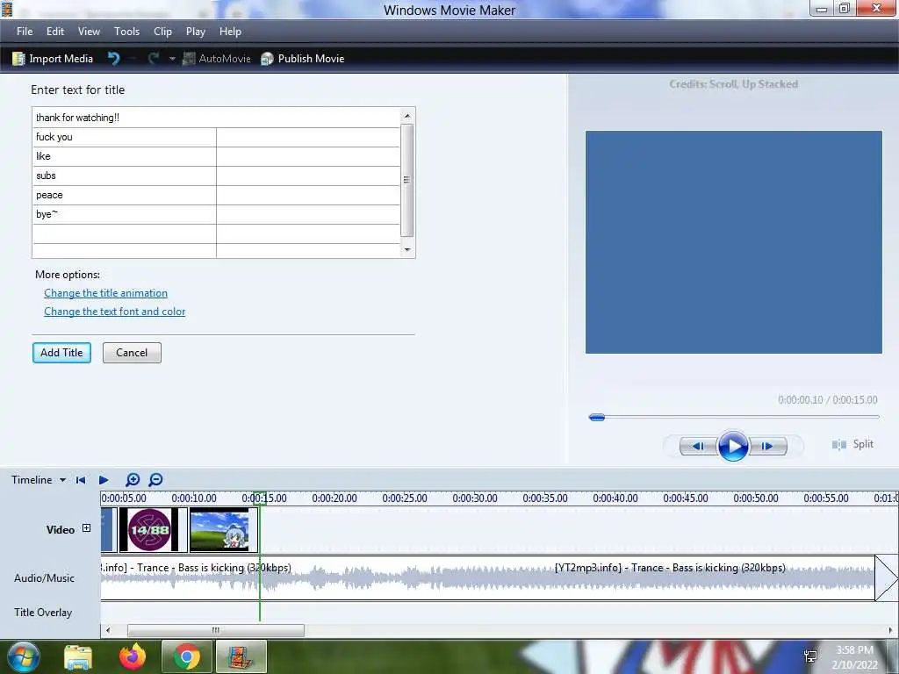Select the 'bye~' credits row
899x674 pixels.
[x=125, y=214]
